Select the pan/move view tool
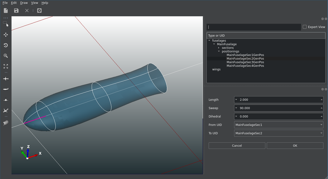 6,35
